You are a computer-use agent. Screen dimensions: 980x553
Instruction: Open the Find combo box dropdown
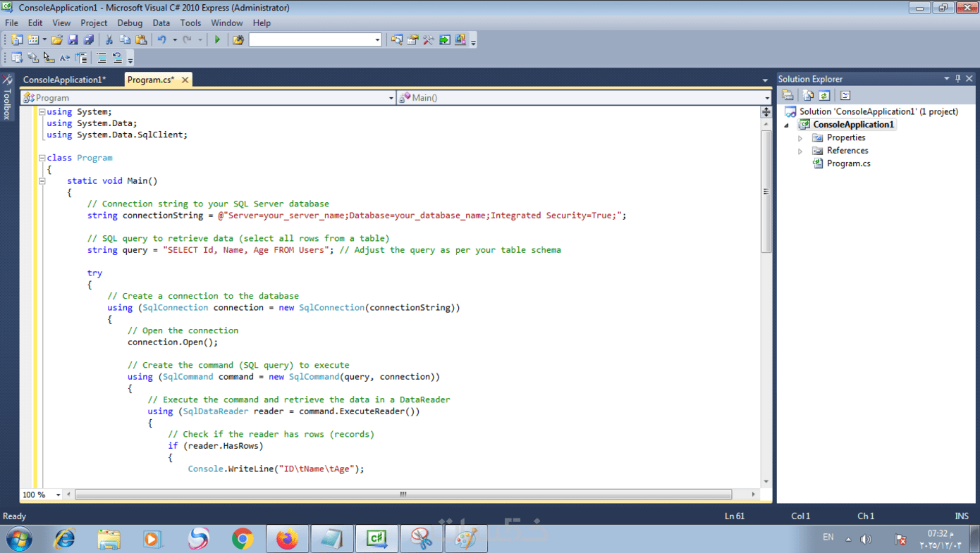click(x=378, y=40)
